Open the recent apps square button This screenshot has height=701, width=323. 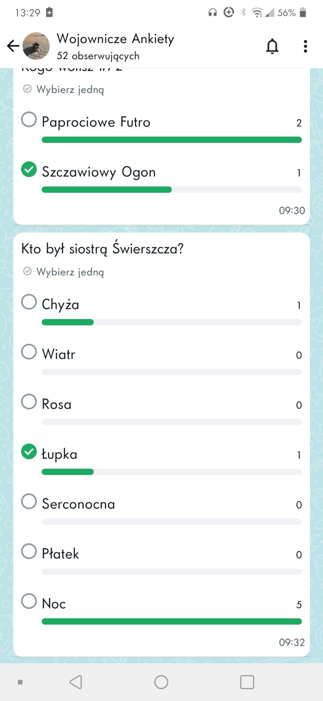pos(247,682)
